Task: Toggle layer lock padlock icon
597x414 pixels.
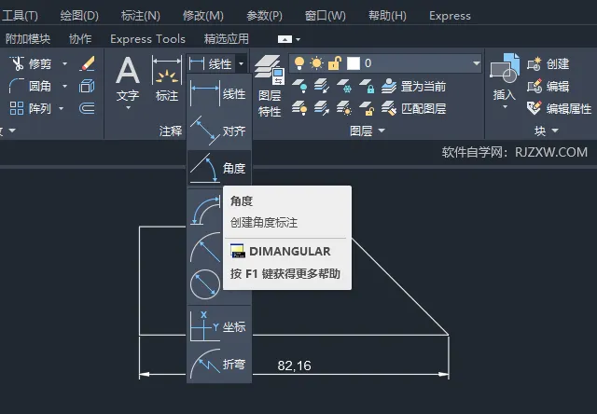Action: (334, 63)
